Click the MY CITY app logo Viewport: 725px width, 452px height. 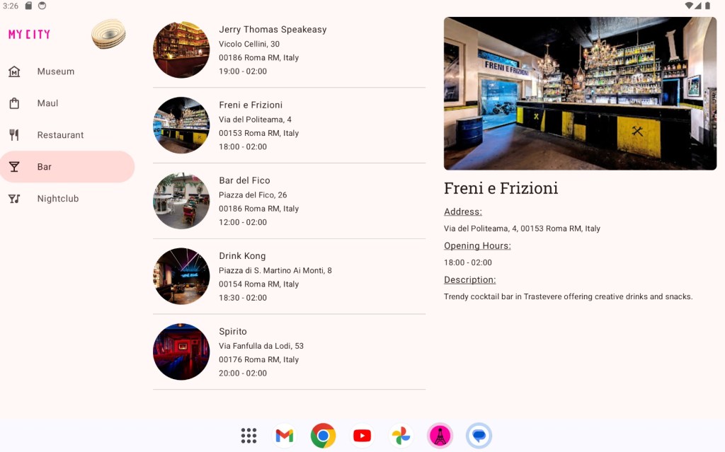coord(29,34)
